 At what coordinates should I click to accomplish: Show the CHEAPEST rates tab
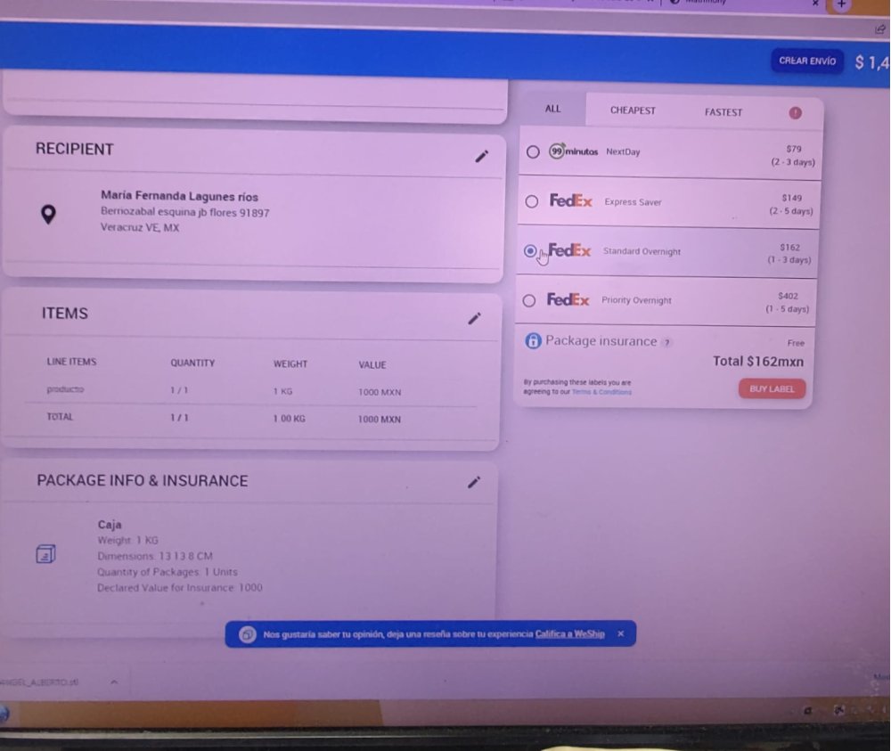point(633,110)
